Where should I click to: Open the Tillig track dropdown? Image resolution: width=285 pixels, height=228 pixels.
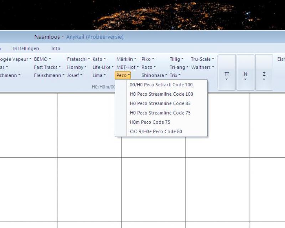click(176, 59)
